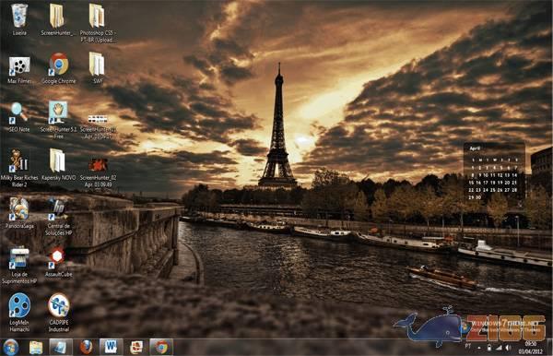The image size is (553, 356).
Task: Select the Lixeira recycle bin icon
Action: (x=19, y=19)
